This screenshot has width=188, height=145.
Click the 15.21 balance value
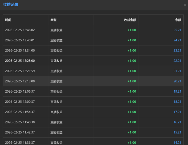click(x=177, y=132)
